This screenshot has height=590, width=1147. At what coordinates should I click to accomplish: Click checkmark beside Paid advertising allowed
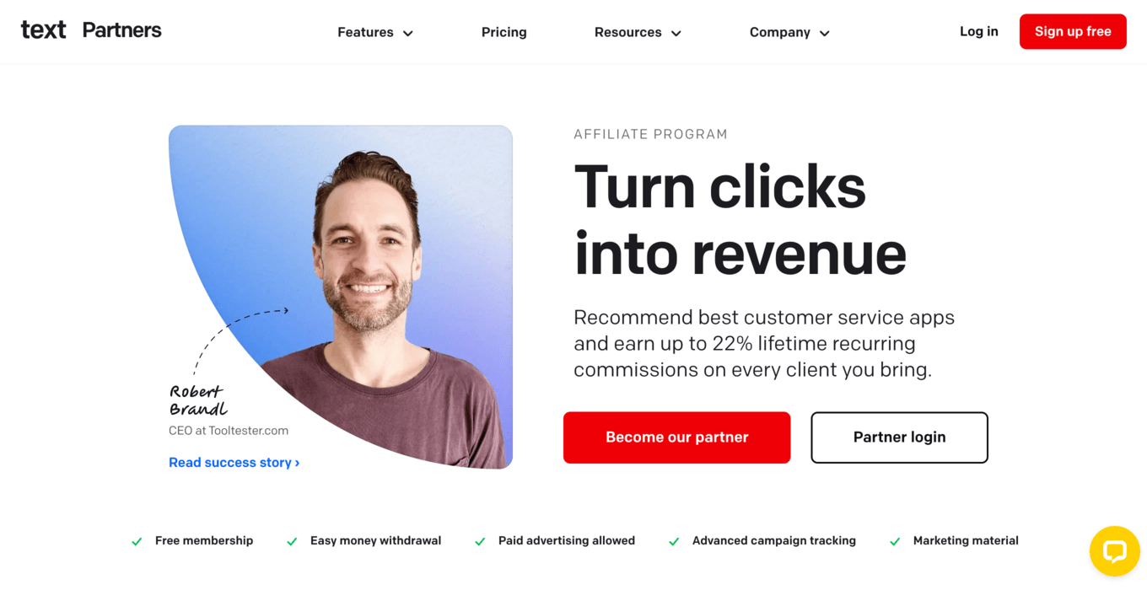pyautogui.click(x=480, y=541)
